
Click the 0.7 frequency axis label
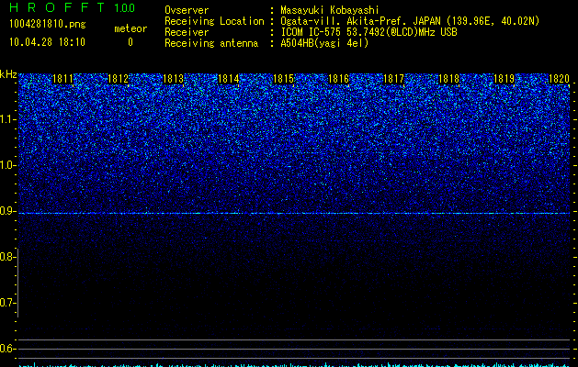pos(7,303)
